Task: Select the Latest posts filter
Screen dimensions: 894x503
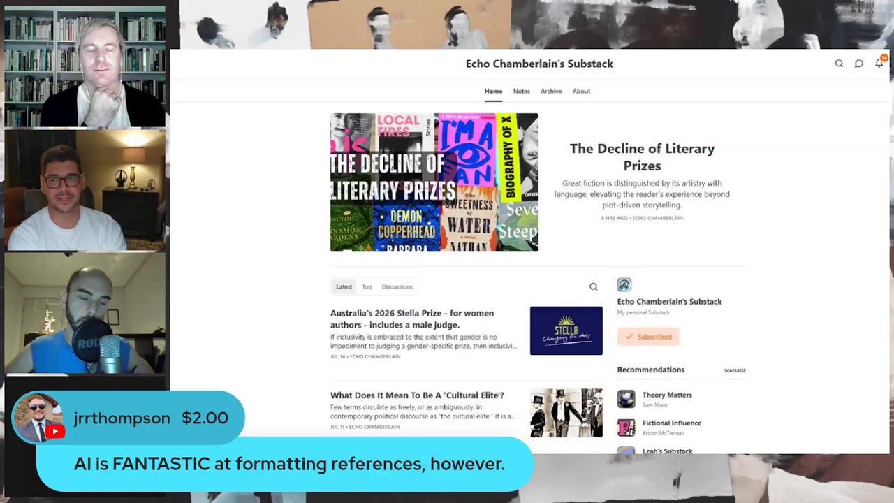Action: coord(344,286)
